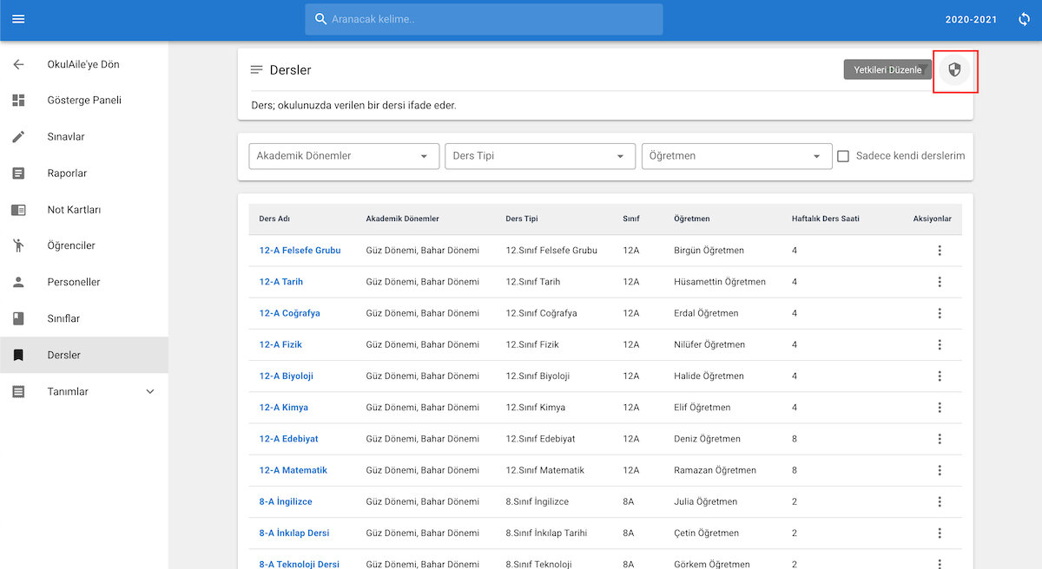Click the Öğrenciler student icon
Viewport: 1042px width, 569px height.
18,245
